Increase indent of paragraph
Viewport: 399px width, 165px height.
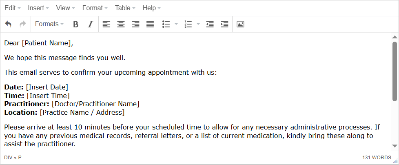[x=224, y=24]
